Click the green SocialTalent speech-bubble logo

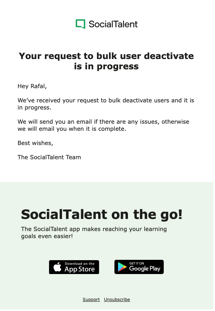point(80,24)
